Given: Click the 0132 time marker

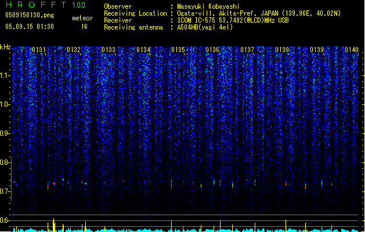Looking at the screenshot, I should (74, 50).
